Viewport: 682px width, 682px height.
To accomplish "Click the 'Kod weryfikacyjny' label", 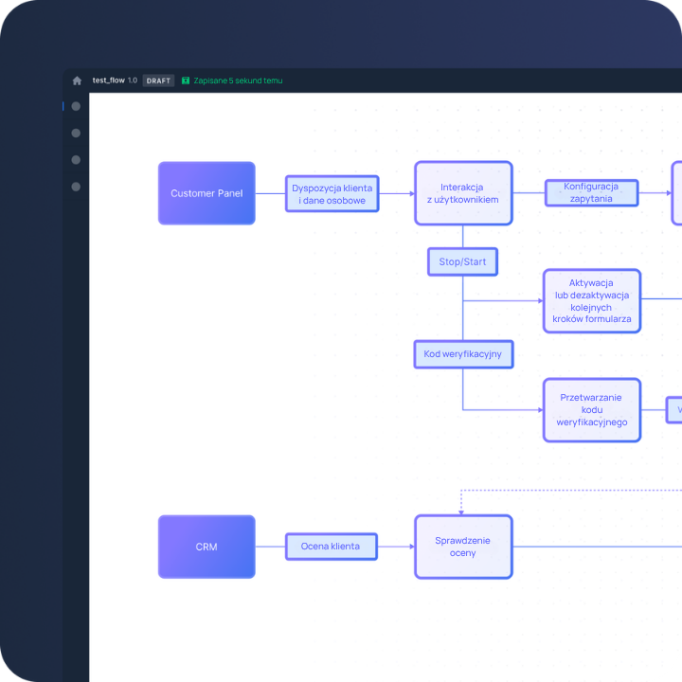I will click(463, 354).
